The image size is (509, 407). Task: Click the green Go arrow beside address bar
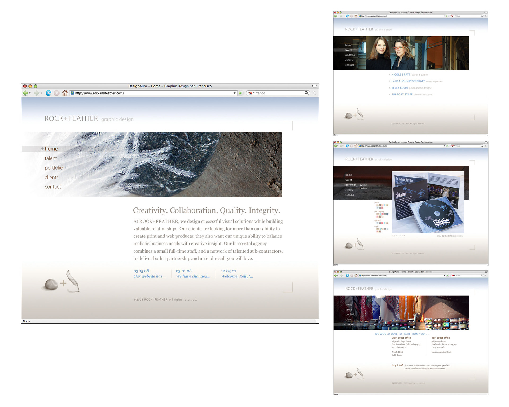point(240,93)
